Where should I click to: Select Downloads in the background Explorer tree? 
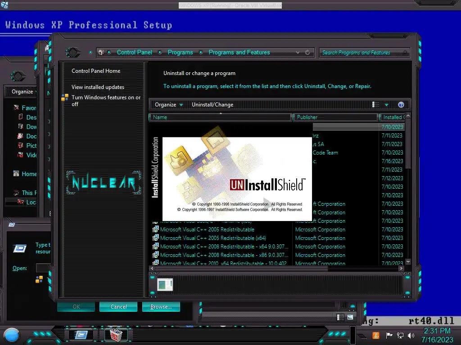pos(28,127)
